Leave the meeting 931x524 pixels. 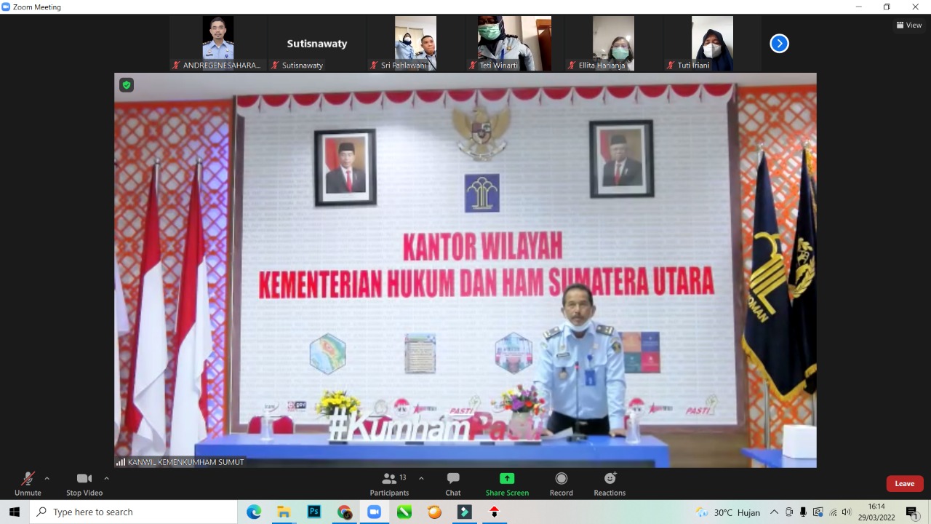pyautogui.click(x=904, y=483)
